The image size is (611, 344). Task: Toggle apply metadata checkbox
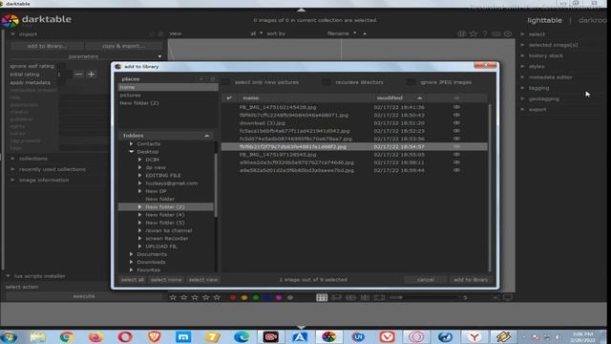pos(61,83)
